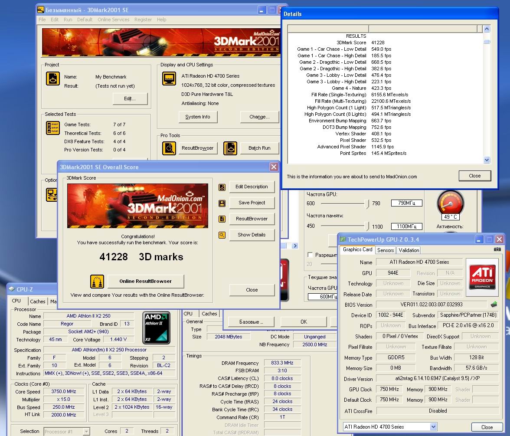Viewport: 510px width, 436px height.
Task: Click the Edit... button in Project section
Action: (130, 98)
